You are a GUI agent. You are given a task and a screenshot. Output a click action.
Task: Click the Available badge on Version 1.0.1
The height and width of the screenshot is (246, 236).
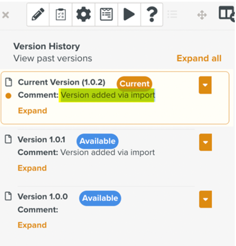click(x=97, y=141)
